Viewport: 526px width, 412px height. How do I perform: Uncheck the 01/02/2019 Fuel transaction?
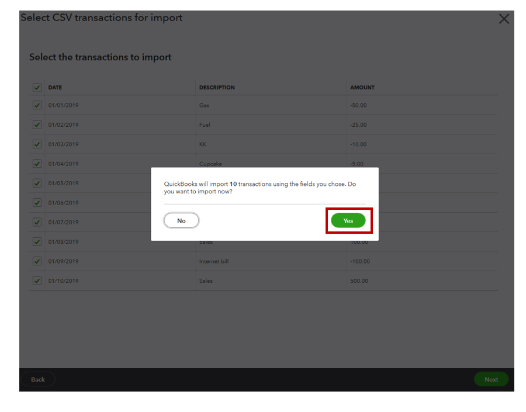pyautogui.click(x=37, y=124)
